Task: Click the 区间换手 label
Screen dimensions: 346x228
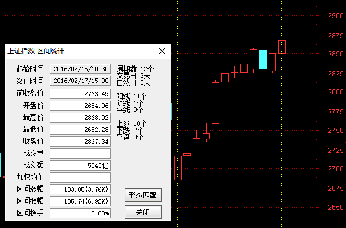Action: coord(30,213)
